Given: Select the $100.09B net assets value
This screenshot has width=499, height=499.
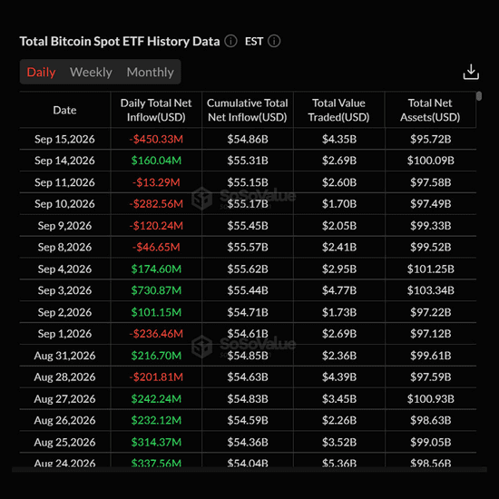Looking at the screenshot, I should [x=431, y=161].
